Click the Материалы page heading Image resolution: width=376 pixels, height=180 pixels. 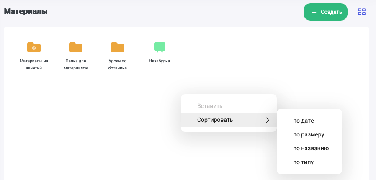[26, 11]
